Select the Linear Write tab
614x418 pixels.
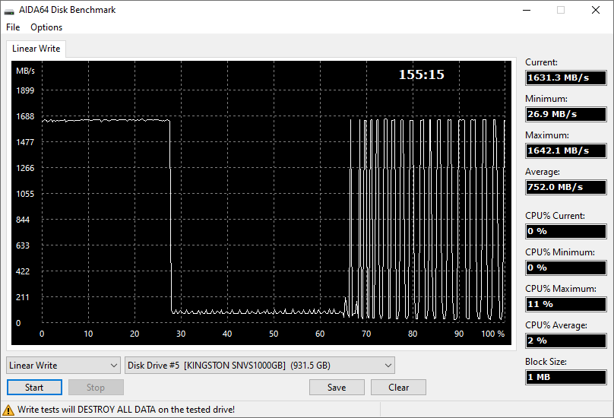coord(36,49)
